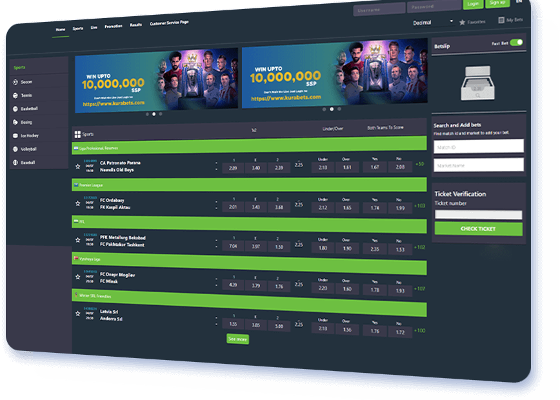Switch to the Live section
Viewport: 560px width, 400px height.
(94, 28)
